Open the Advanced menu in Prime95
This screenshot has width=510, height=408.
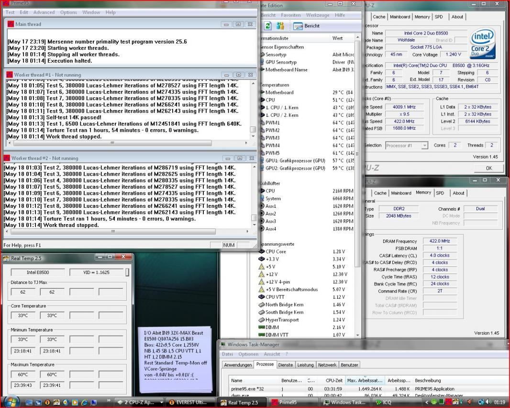pos(44,12)
